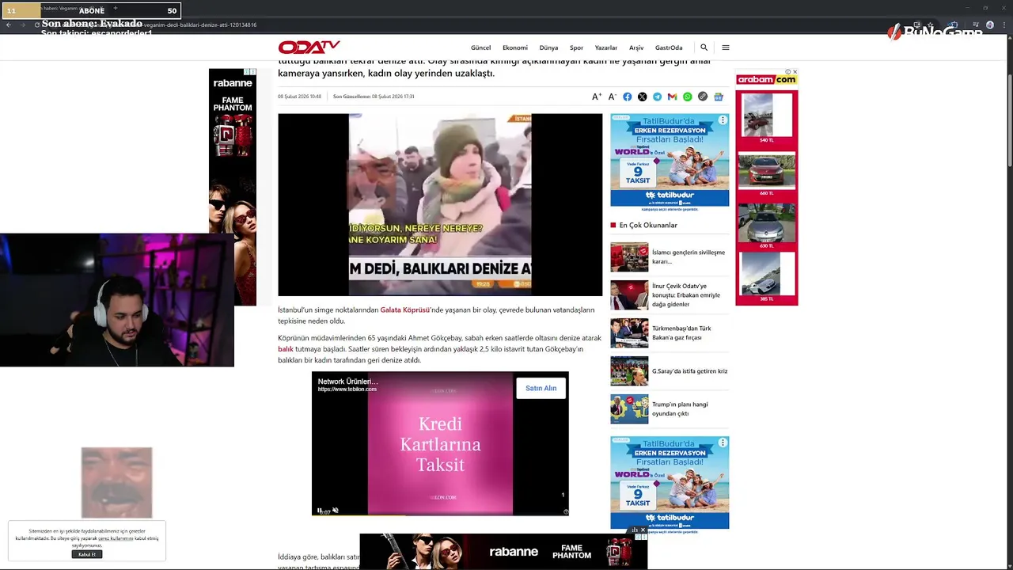This screenshot has width=1013, height=570.
Task: Share article on Facebook
Action: pos(627,97)
